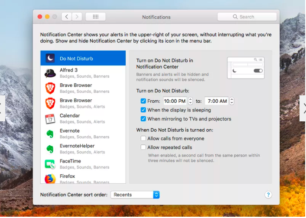Click the stepper next to 10:00 PM
This screenshot has height=218, width=306.
pos(190,101)
